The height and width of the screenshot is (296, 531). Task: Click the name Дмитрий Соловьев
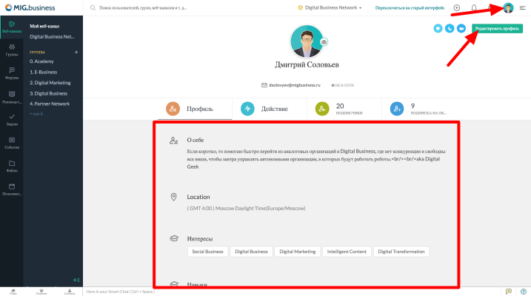click(x=307, y=64)
